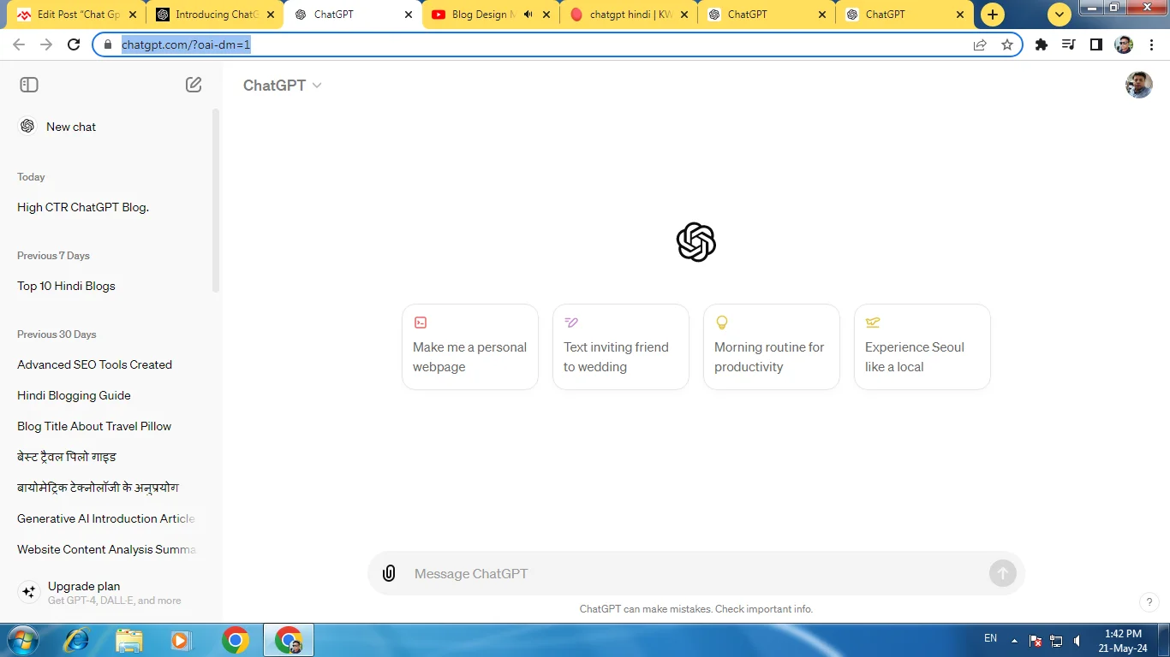Open the first Chrome taskbar icon
This screenshot has width=1170, height=657.
click(236, 640)
